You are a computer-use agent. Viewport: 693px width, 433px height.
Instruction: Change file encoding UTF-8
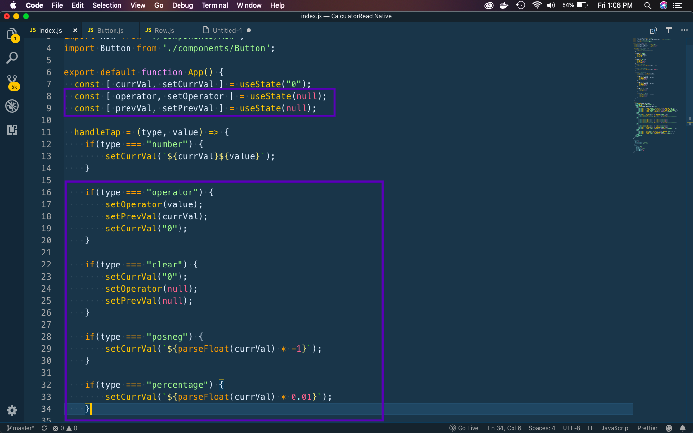coord(571,428)
